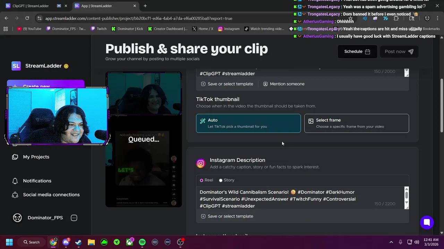Click the Notifications bell icon

(x=15, y=181)
